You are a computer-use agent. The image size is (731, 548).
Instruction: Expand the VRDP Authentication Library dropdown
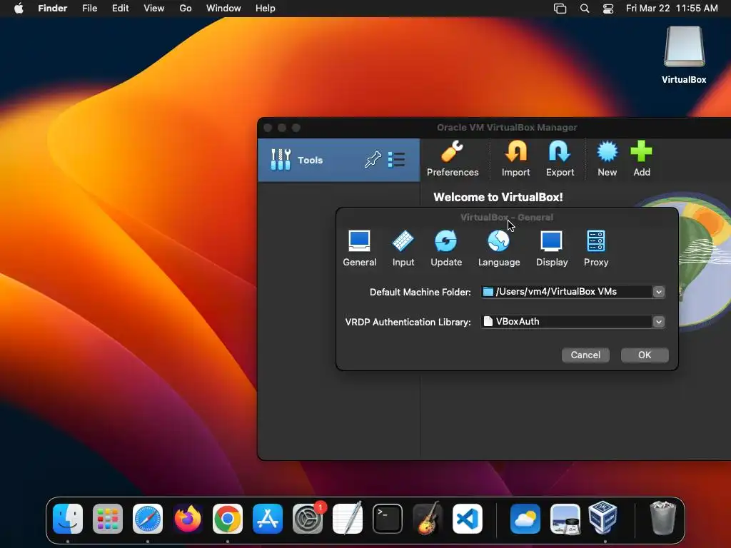click(x=658, y=322)
